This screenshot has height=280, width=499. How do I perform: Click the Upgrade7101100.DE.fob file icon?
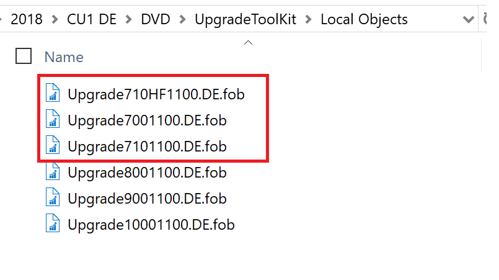[53, 147]
